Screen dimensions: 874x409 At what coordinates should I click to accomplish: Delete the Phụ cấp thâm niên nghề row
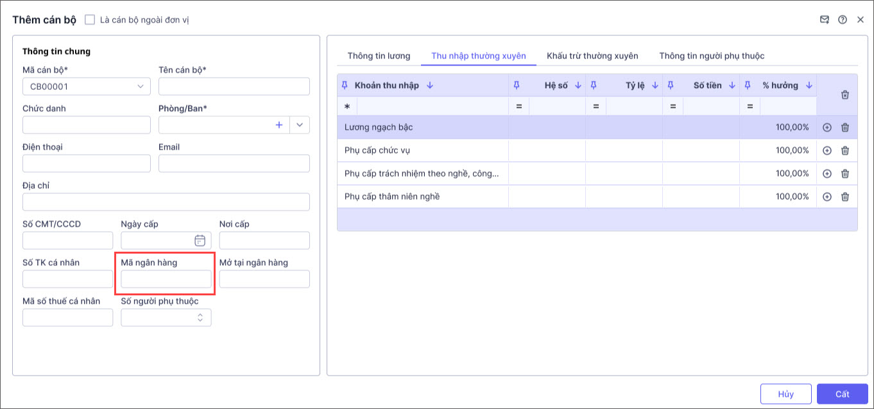(845, 197)
